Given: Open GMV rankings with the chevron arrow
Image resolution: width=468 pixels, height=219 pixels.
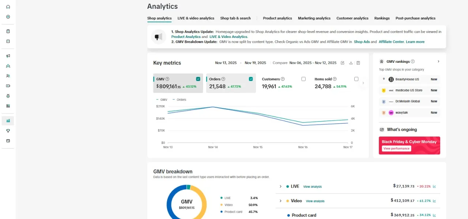Looking at the screenshot, I should (x=438, y=62).
